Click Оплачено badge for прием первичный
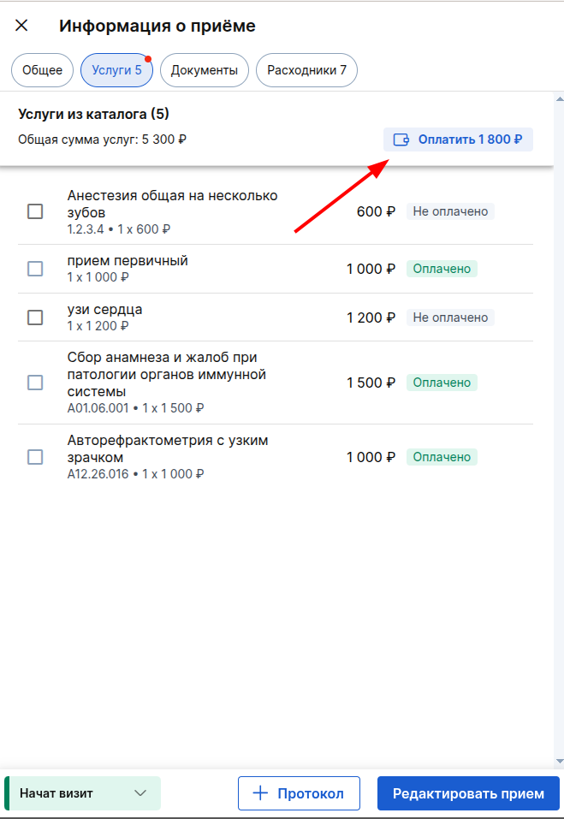 442,269
